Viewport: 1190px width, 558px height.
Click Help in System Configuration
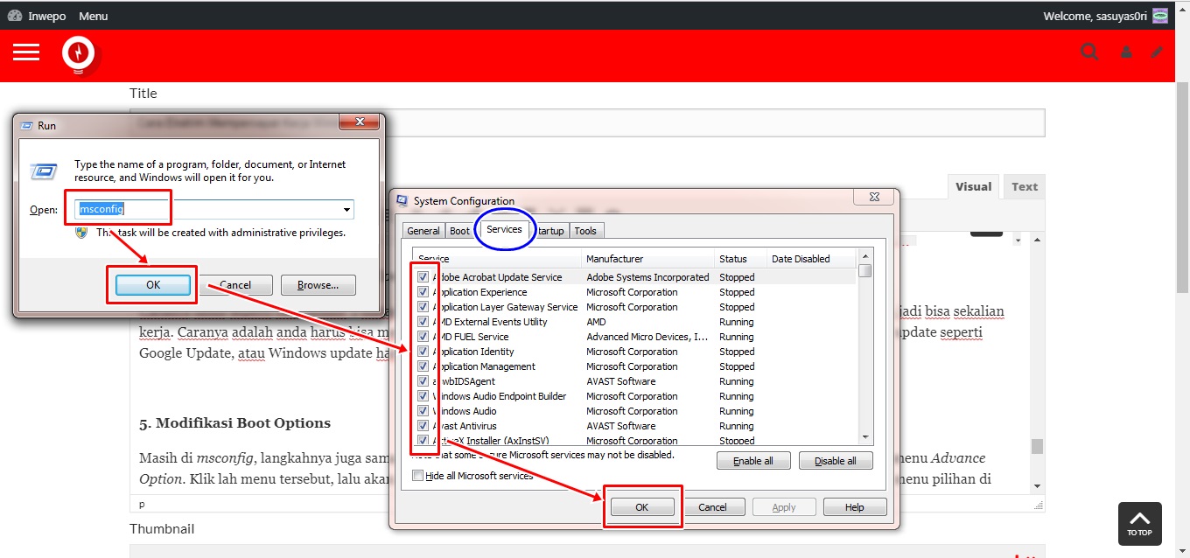pyautogui.click(x=855, y=507)
